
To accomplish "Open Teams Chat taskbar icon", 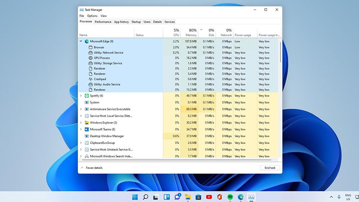I will point(178,197).
